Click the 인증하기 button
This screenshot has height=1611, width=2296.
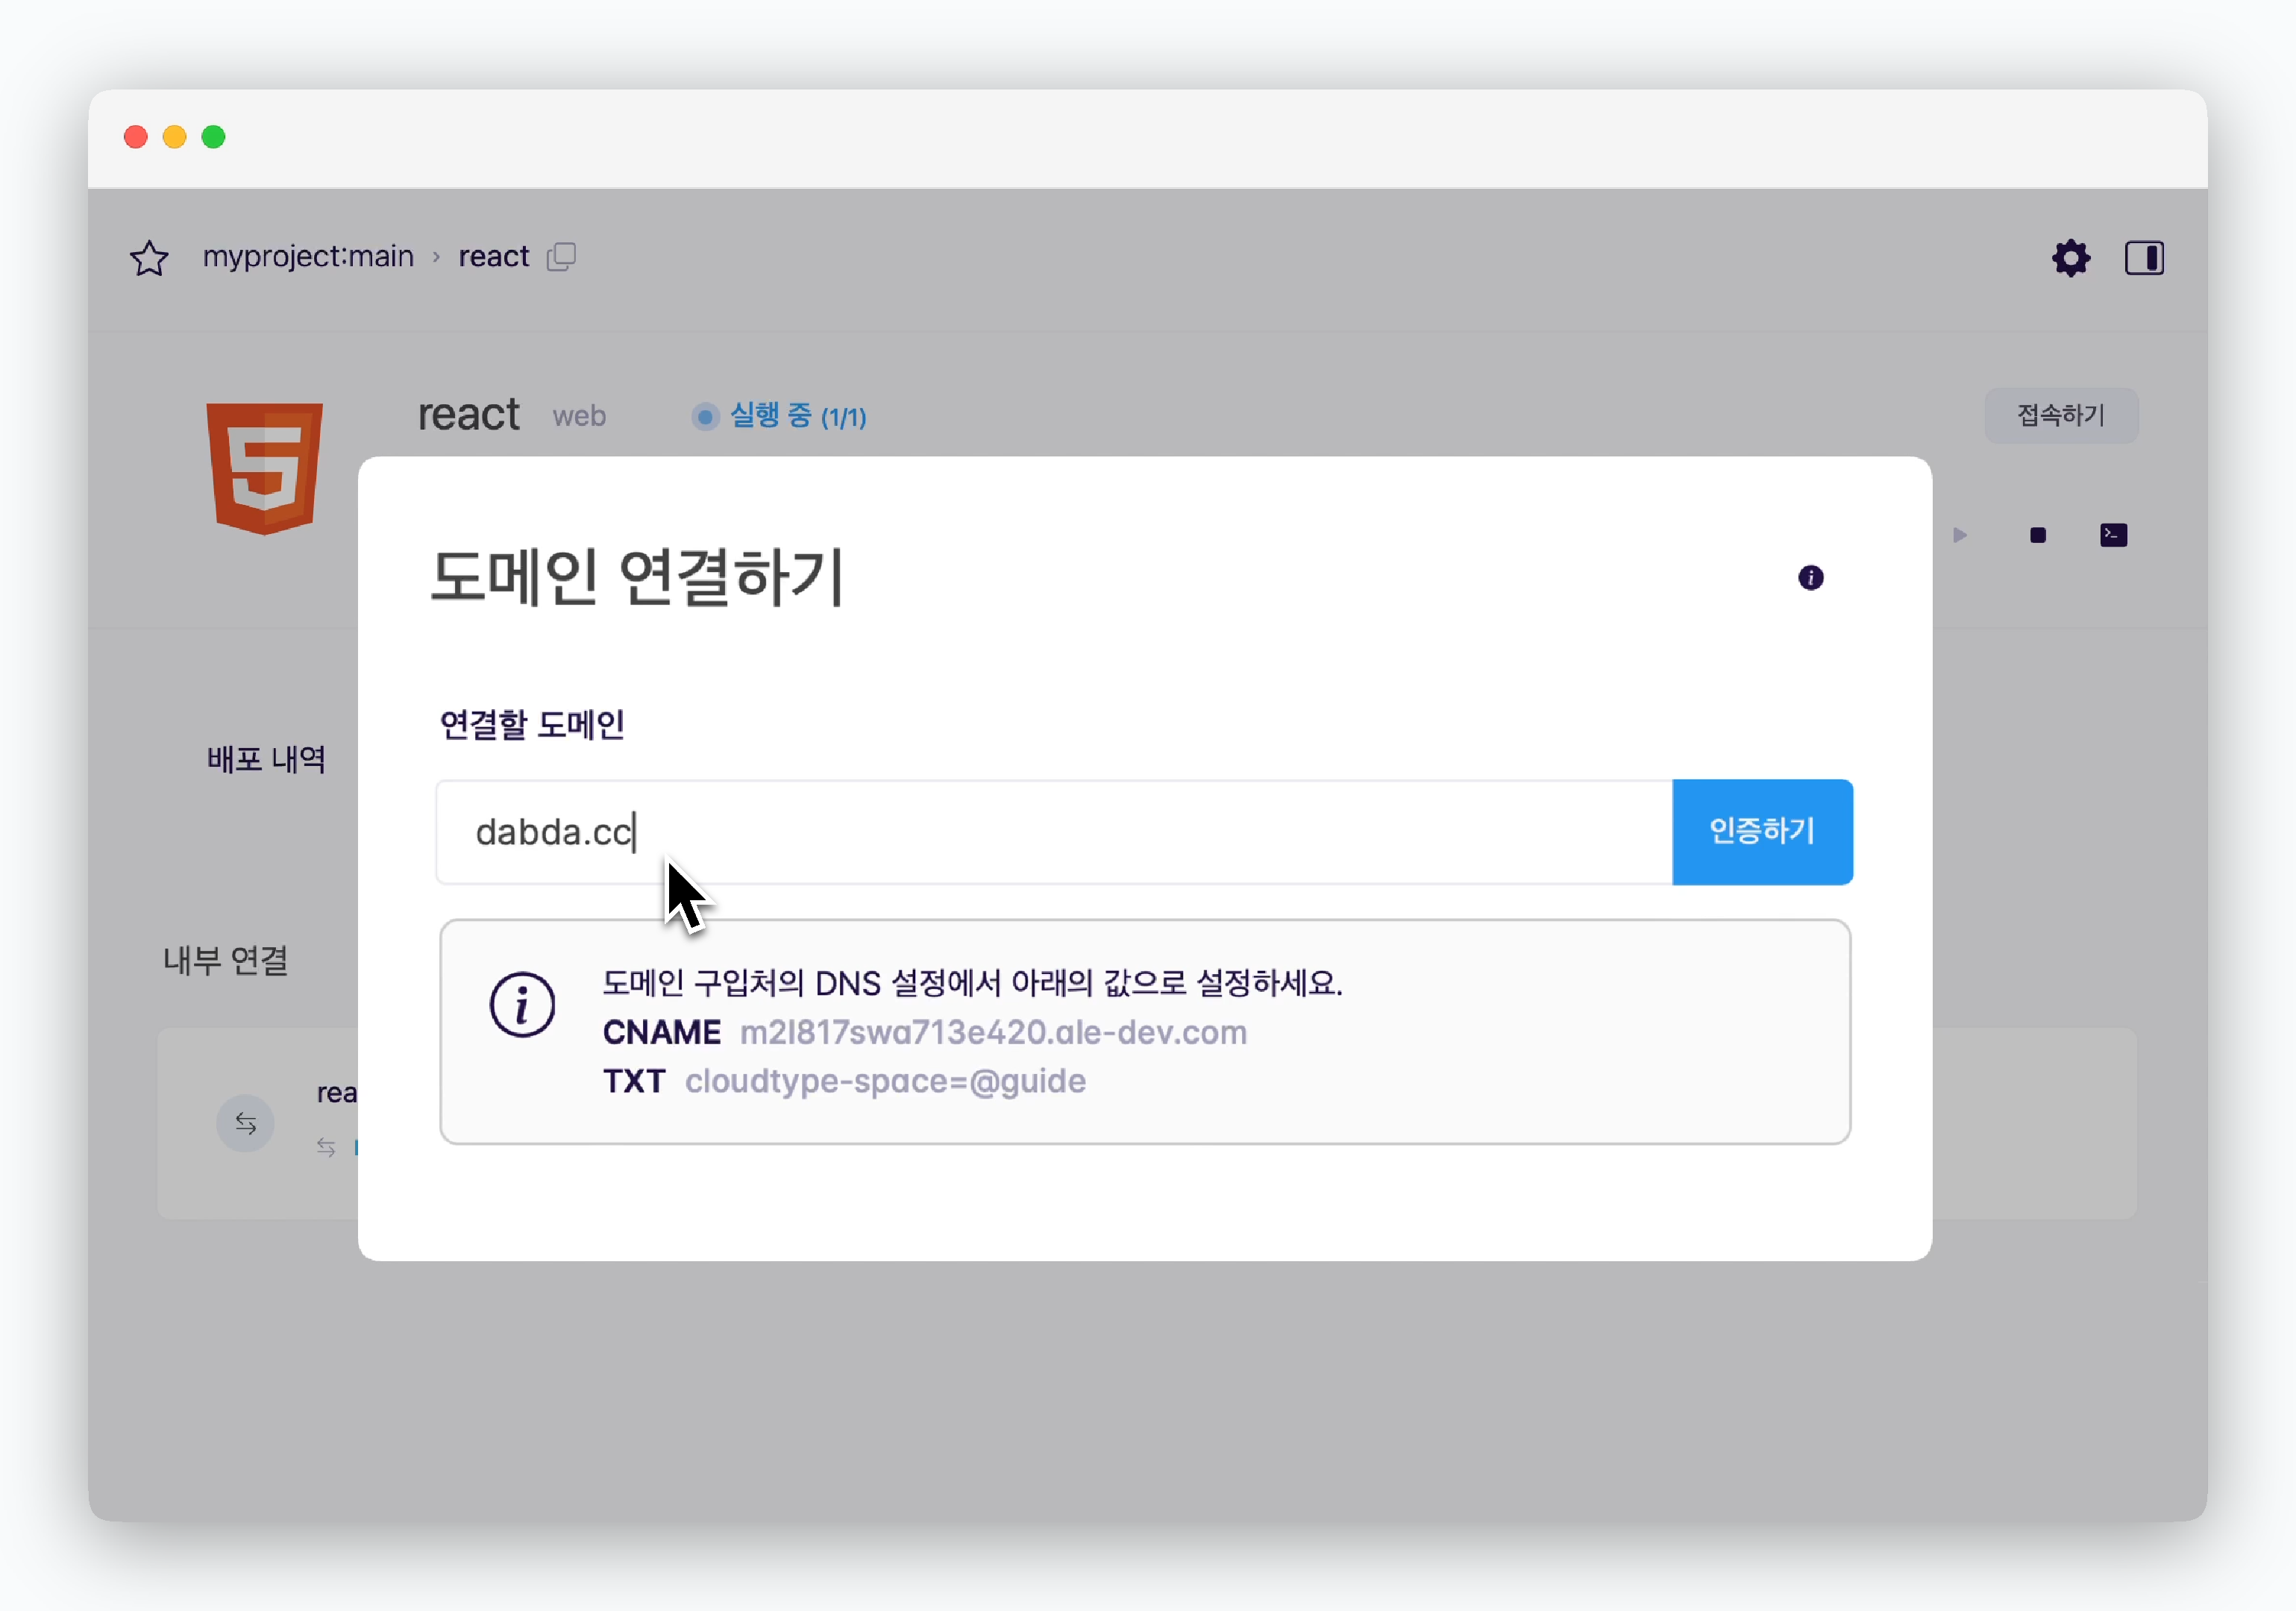point(1762,832)
